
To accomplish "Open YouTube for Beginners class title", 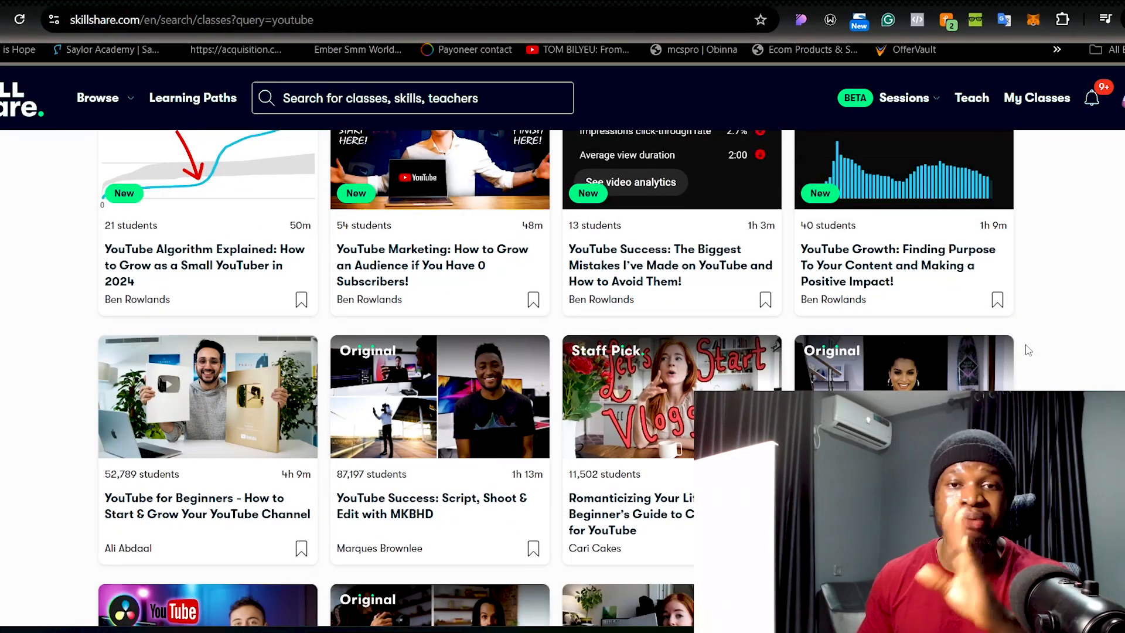I will [207, 506].
